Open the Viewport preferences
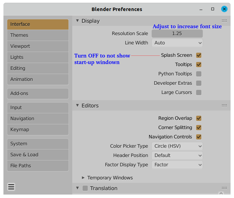Image resolution: width=234 pixels, height=198 pixels. click(38, 46)
